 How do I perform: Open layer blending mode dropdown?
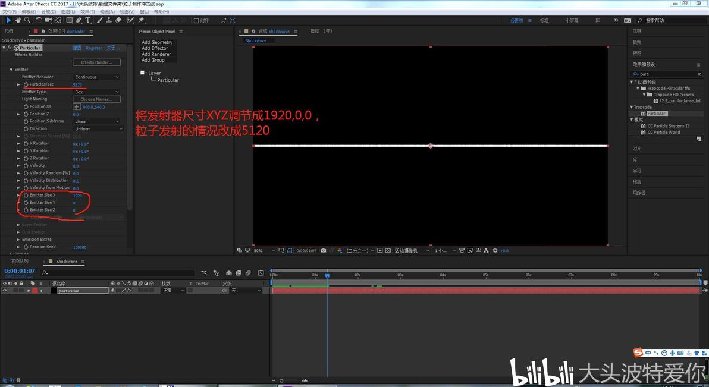coord(173,291)
